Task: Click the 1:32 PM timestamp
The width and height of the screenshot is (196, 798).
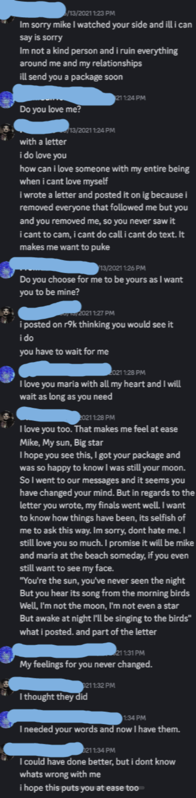Action: [x=99, y=685]
